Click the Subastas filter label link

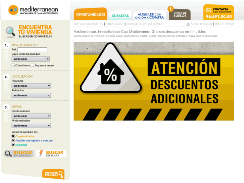[21, 145]
